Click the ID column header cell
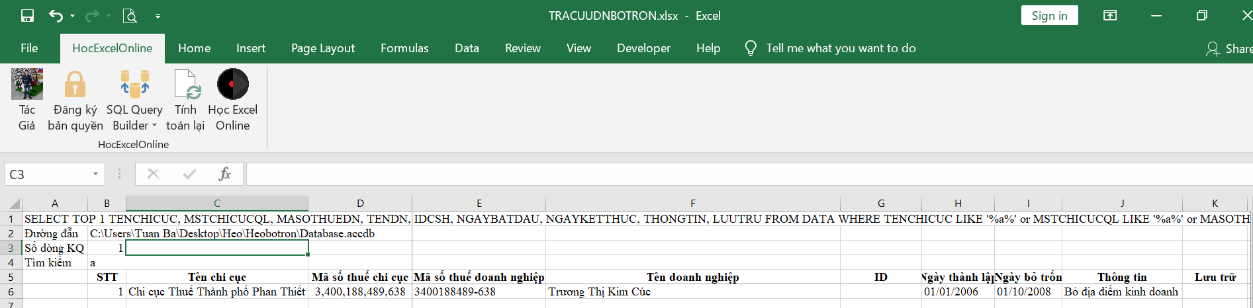This screenshot has width=1253, height=308. click(x=881, y=277)
